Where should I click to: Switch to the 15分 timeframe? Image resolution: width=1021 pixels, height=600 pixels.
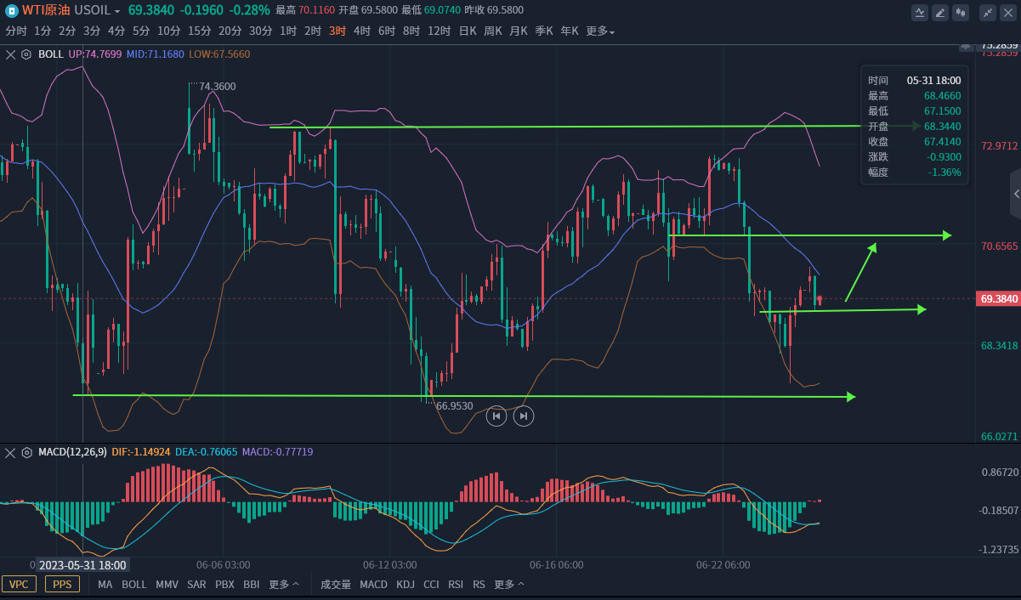pyautogui.click(x=200, y=31)
